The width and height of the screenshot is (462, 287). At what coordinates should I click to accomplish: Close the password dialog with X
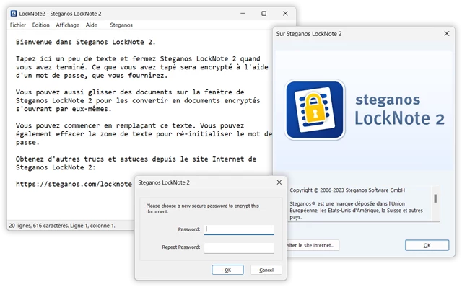click(x=279, y=182)
